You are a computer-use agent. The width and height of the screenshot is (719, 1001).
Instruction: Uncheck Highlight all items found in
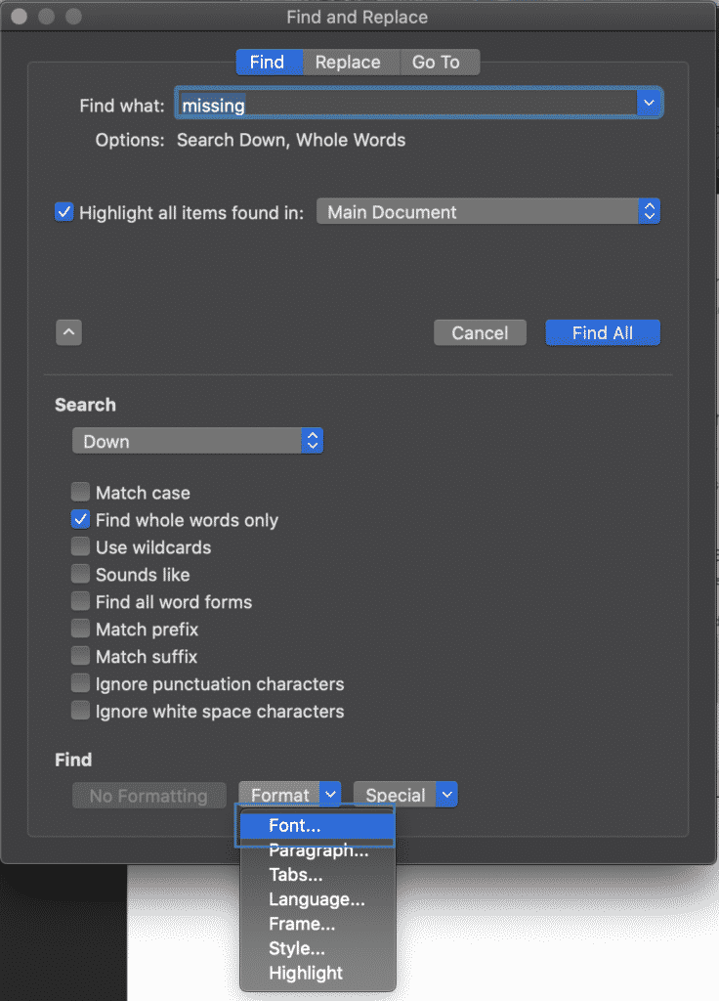tap(63, 211)
